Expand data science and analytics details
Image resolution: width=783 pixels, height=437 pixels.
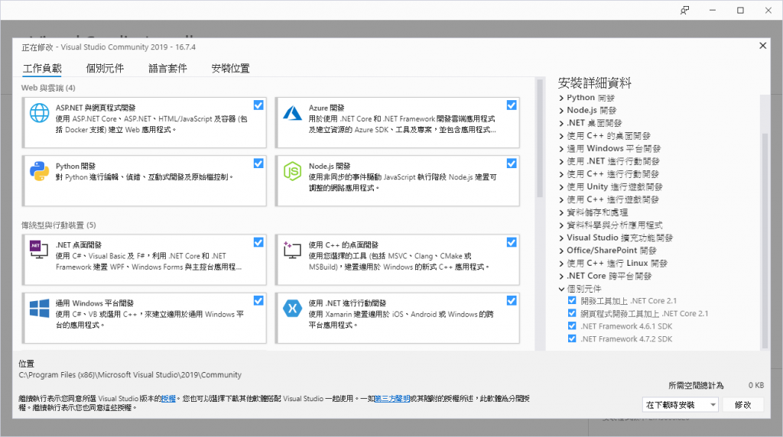tap(561, 225)
